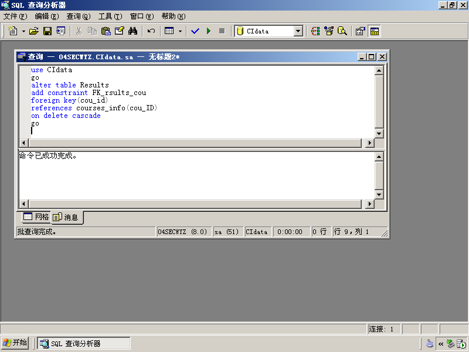
Task: Click results horizontal scrollbar right arrow
Action: pyautogui.click(x=370, y=204)
